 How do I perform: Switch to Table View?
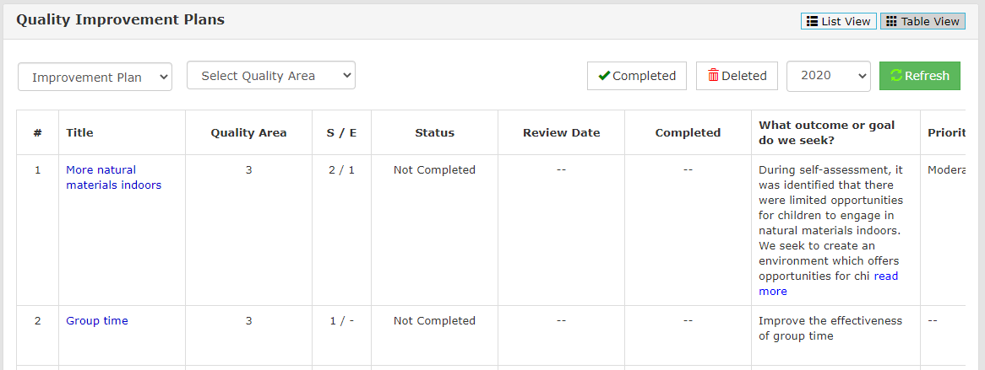point(922,21)
